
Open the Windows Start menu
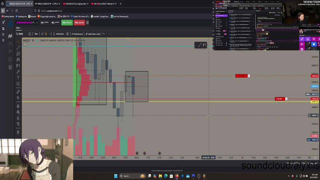click(x=116, y=176)
